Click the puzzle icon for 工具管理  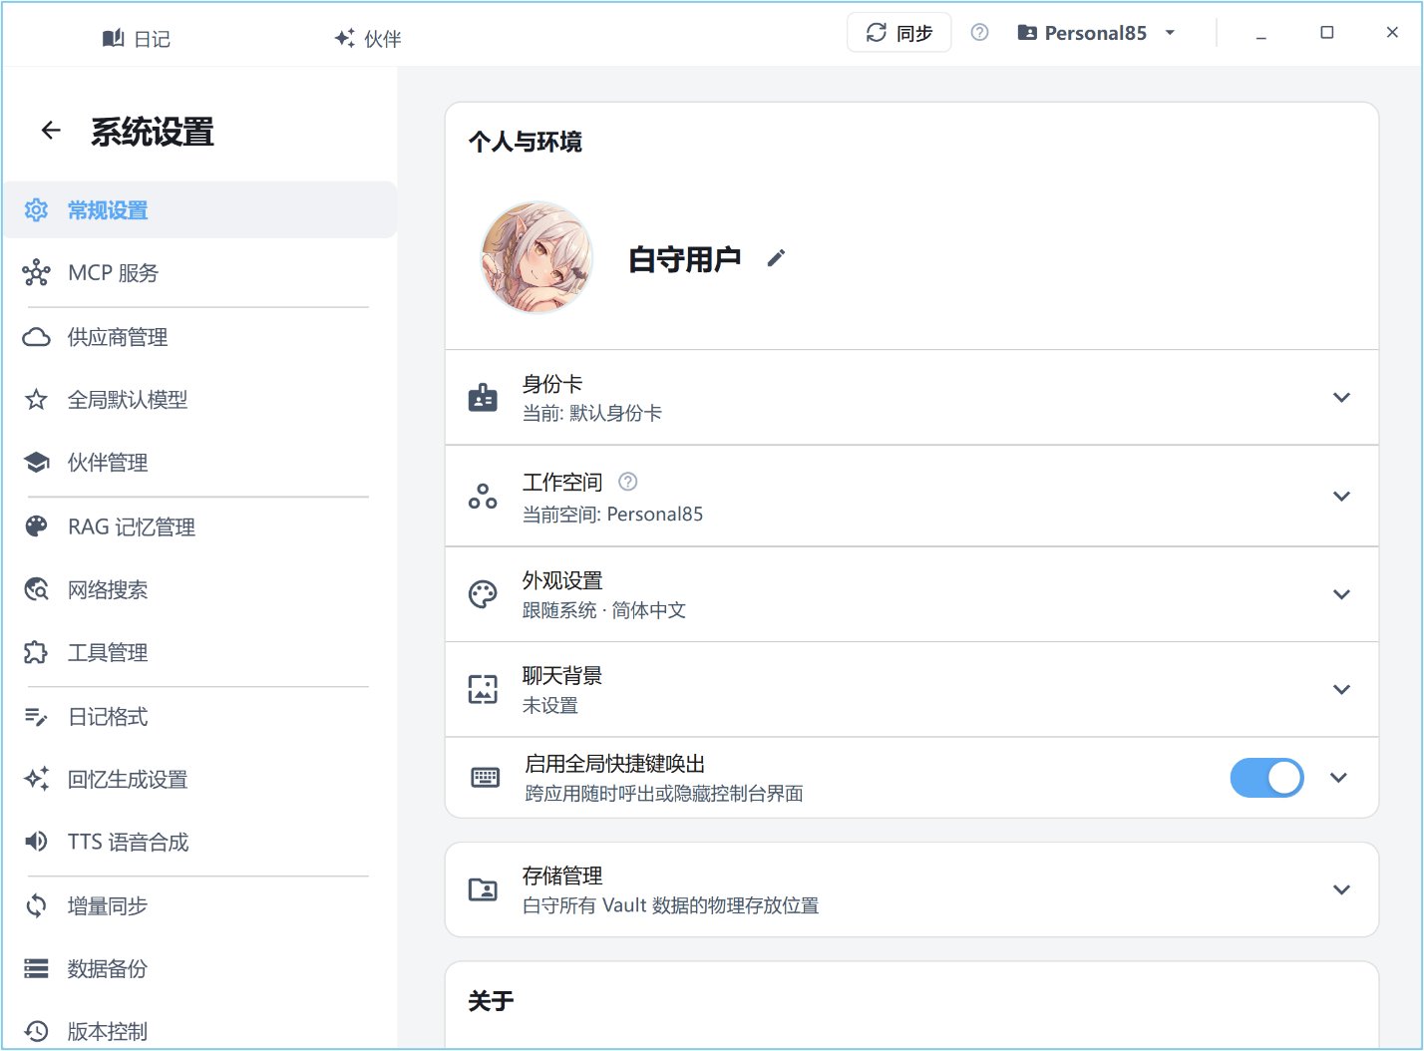click(x=36, y=652)
